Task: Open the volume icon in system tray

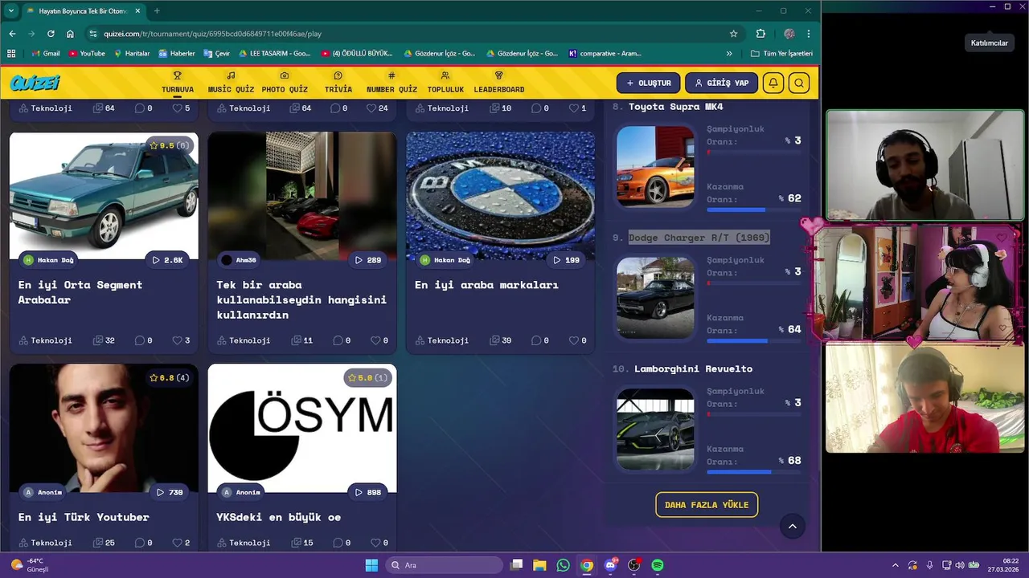Action: pos(961,565)
